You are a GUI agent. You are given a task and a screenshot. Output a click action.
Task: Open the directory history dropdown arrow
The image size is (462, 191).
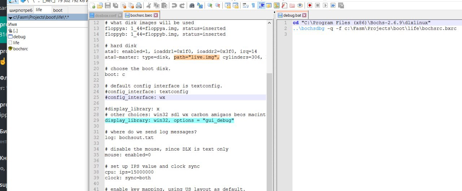pyautogui.click(x=10, y=17)
